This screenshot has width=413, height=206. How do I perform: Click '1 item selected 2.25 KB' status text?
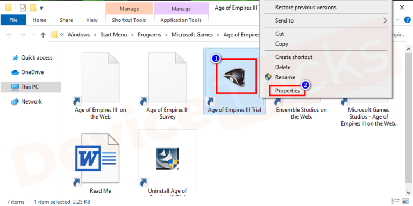pyautogui.click(x=62, y=202)
